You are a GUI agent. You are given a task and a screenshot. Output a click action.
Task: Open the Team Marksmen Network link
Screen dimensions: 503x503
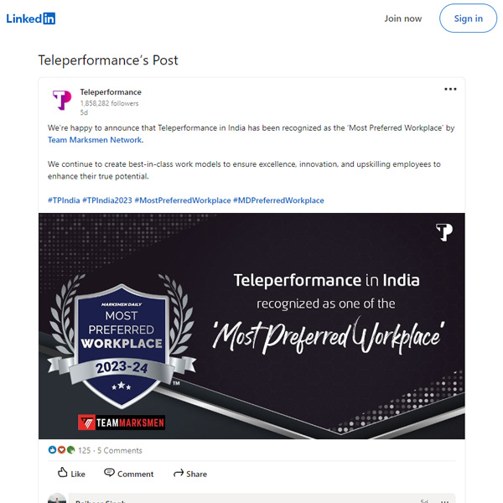[x=95, y=140]
